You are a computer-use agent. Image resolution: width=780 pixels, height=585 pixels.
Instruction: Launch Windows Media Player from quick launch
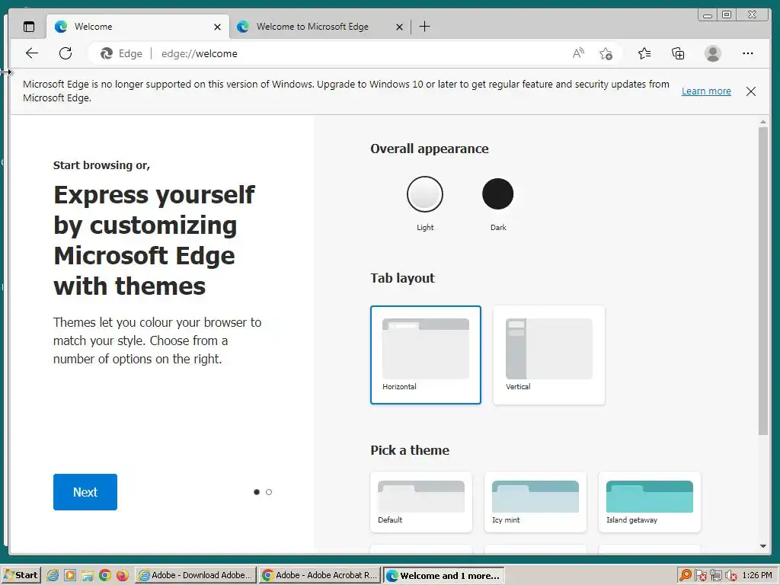point(70,575)
